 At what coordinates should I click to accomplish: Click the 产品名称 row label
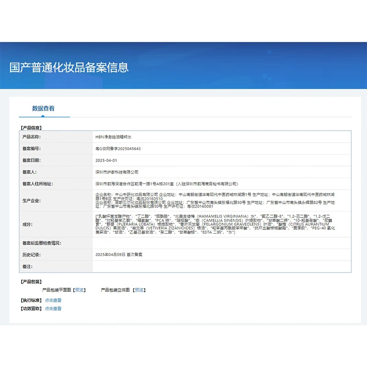pos(32,137)
